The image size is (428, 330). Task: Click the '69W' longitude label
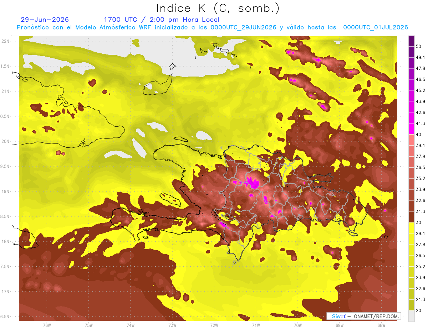(340, 325)
